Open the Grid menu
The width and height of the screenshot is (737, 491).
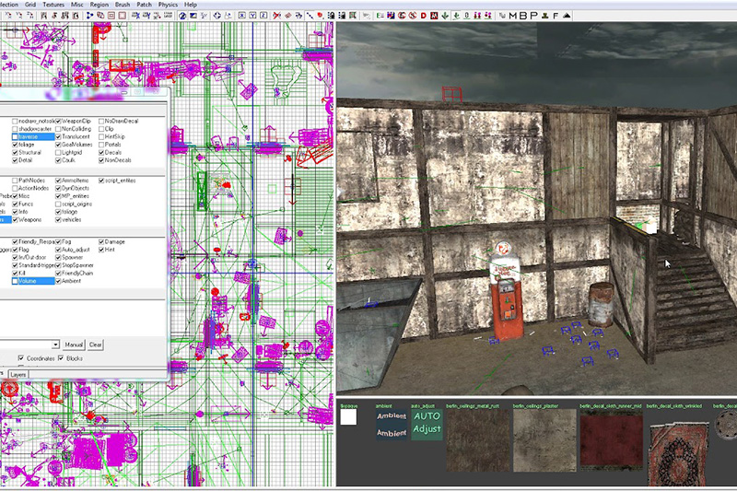(x=30, y=5)
